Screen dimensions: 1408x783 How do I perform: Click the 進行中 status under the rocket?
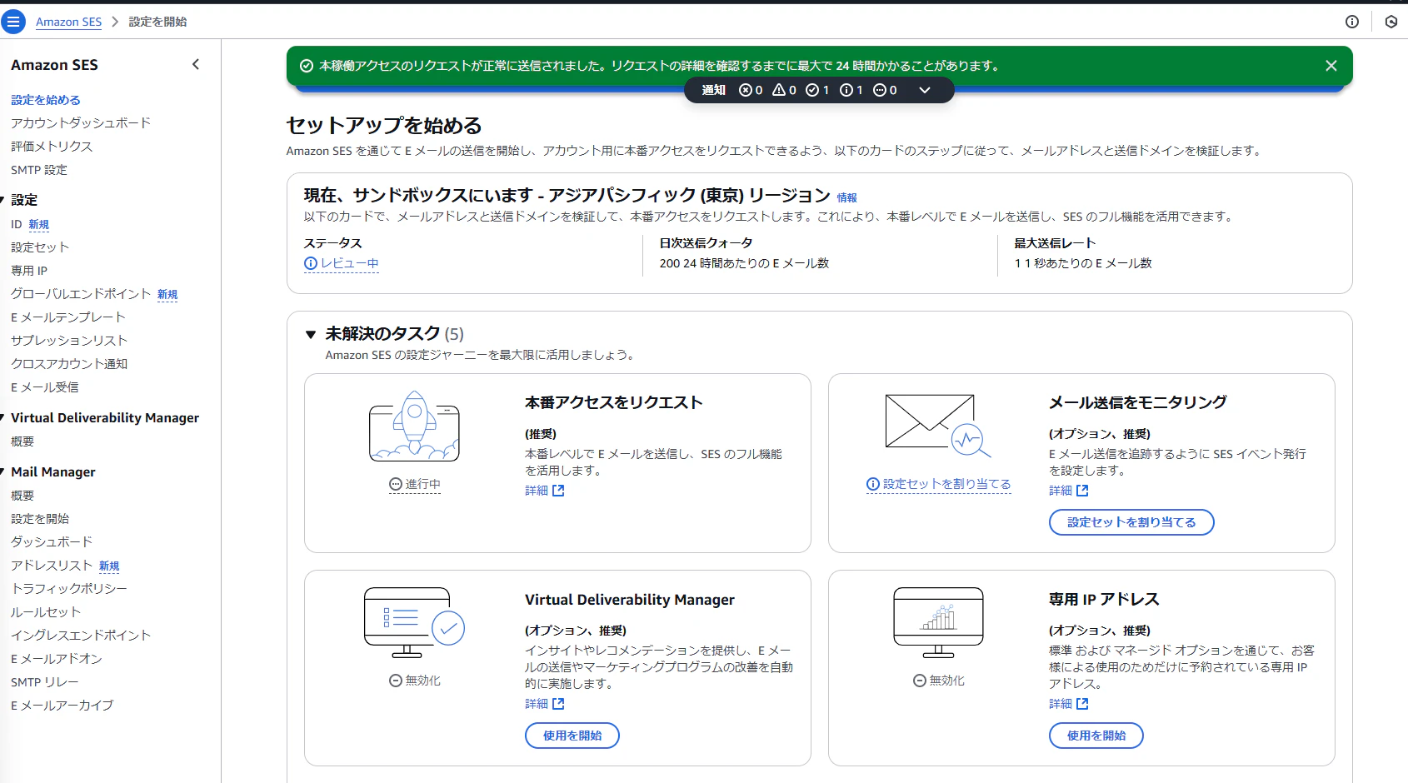point(415,484)
